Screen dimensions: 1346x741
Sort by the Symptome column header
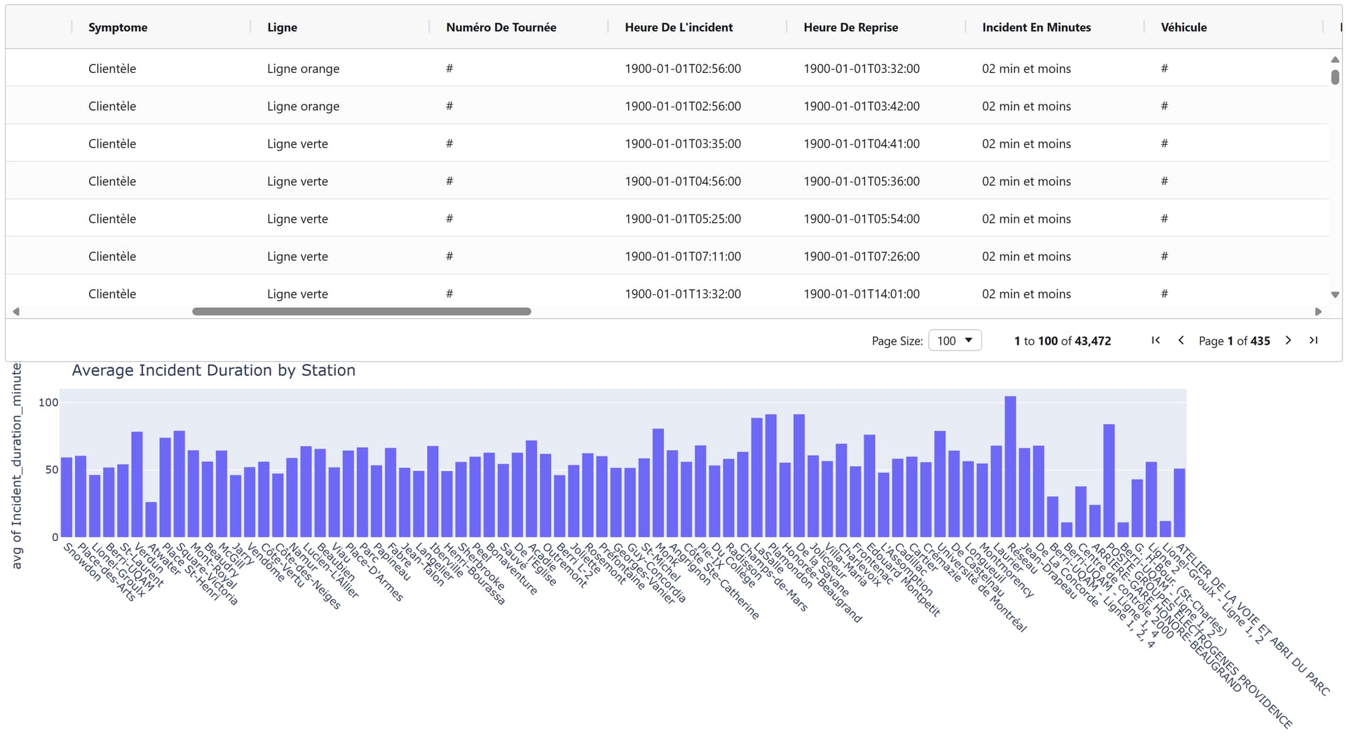pyautogui.click(x=118, y=27)
